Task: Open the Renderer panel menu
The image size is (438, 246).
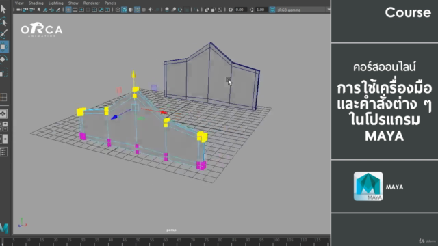Action: coord(91,3)
